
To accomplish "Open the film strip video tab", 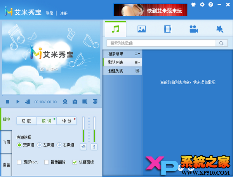I will click(168, 29).
